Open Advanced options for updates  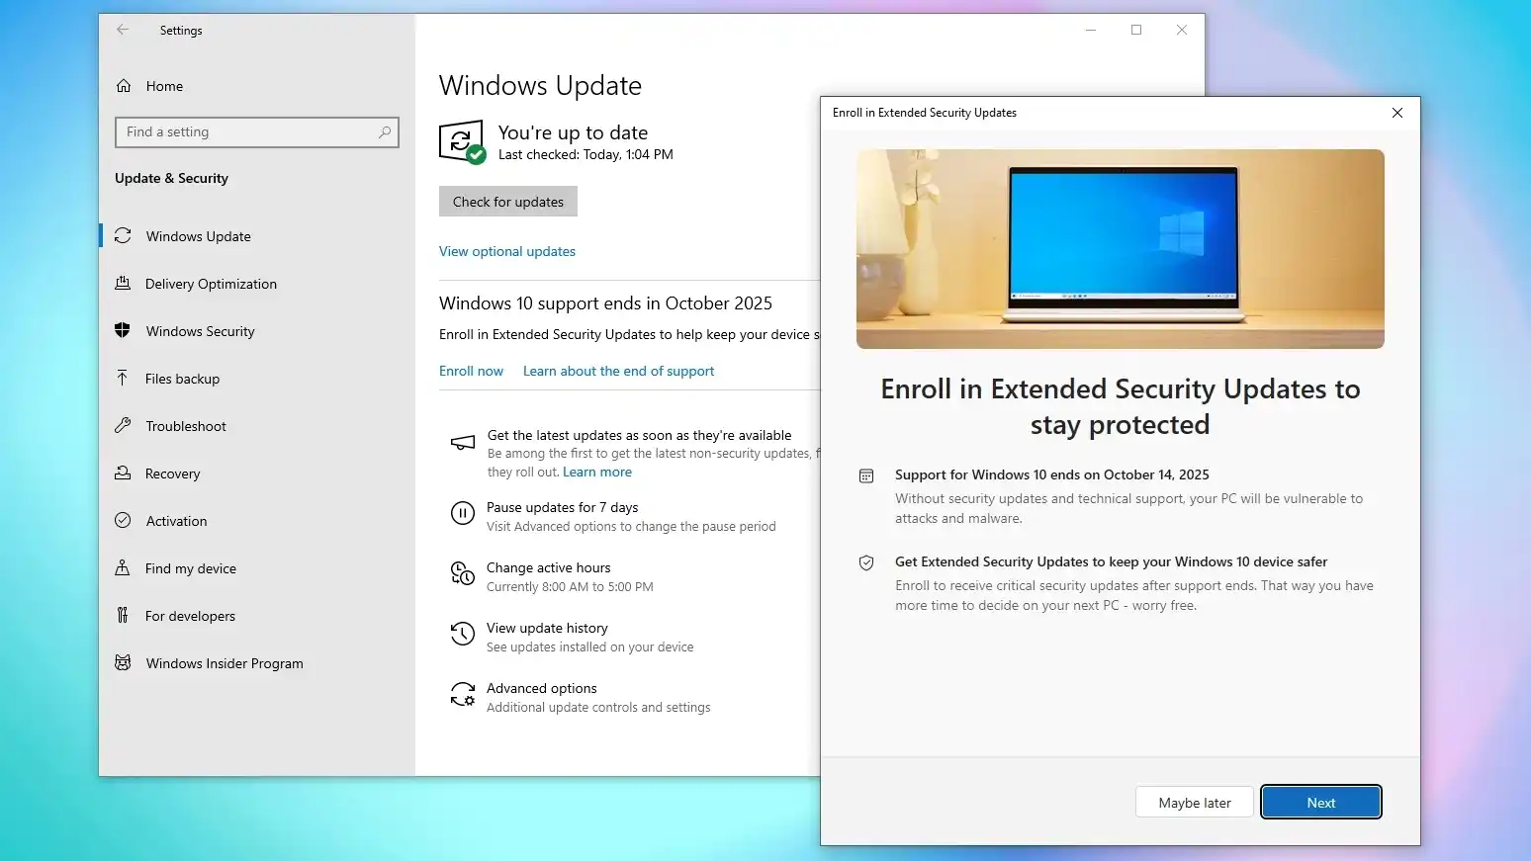coord(541,689)
